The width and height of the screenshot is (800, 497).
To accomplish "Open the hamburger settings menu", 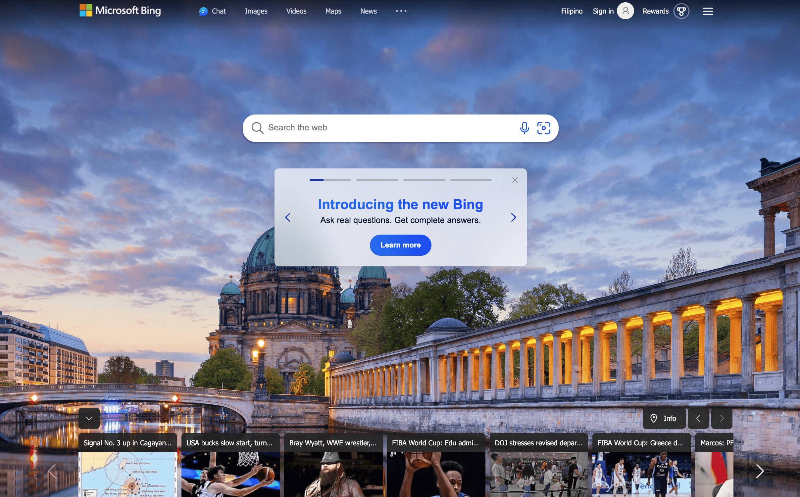I will coord(708,11).
